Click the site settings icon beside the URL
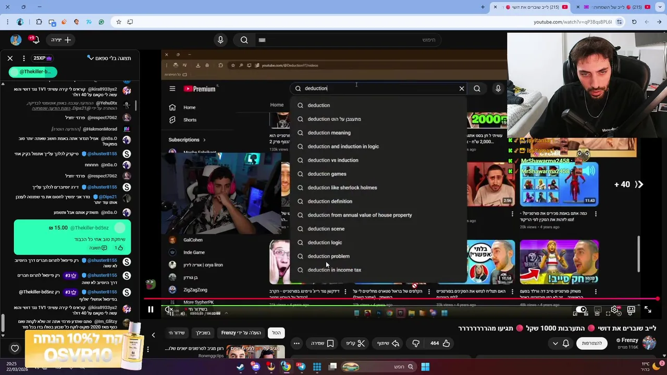Viewport: 667px width, 375px height. [619, 22]
